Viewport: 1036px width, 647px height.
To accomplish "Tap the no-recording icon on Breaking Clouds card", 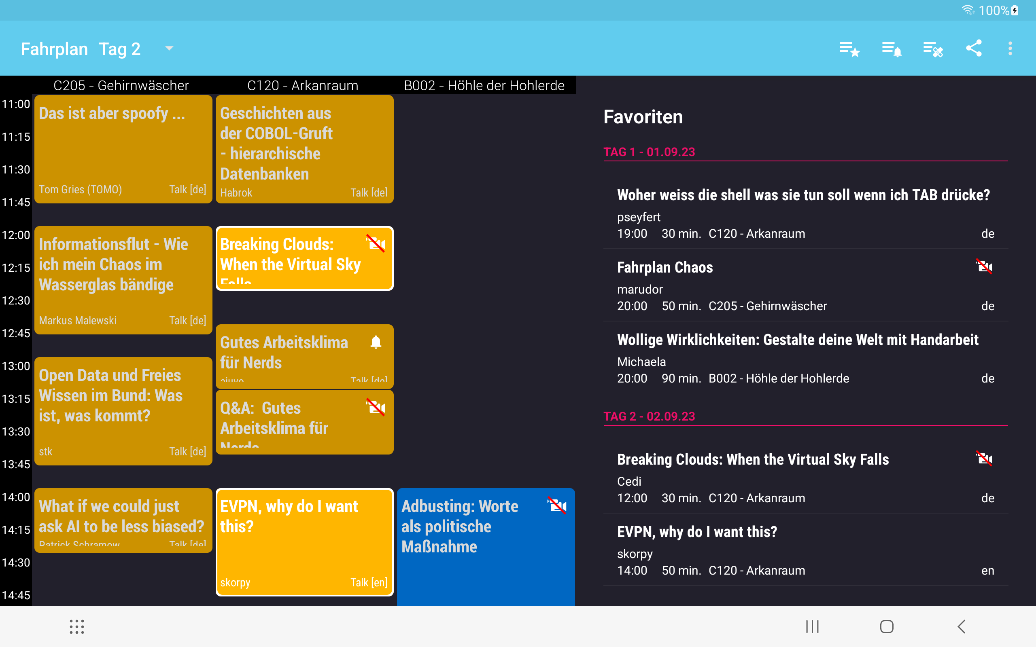I will point(376,243).
